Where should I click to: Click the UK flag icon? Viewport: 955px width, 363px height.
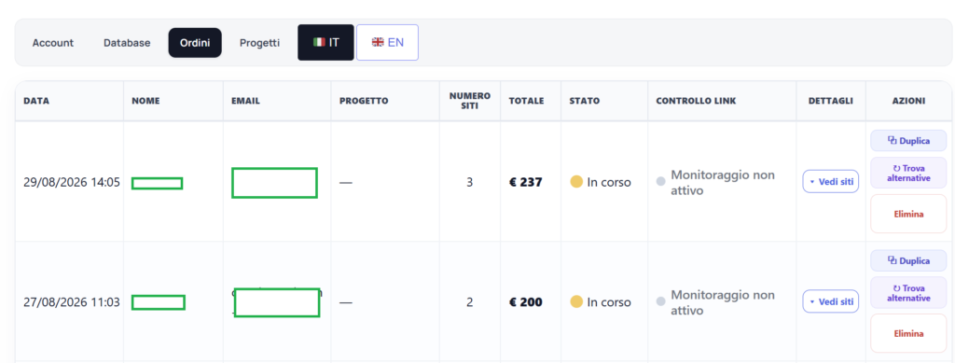click(x=378, y=43)
